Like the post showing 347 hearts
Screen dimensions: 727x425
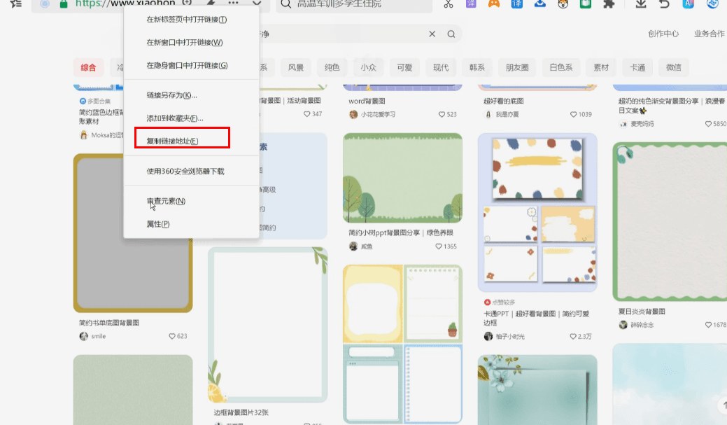306,113
